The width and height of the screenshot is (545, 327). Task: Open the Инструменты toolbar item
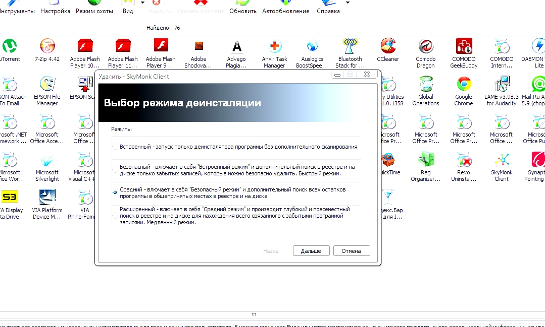(17, 8)
